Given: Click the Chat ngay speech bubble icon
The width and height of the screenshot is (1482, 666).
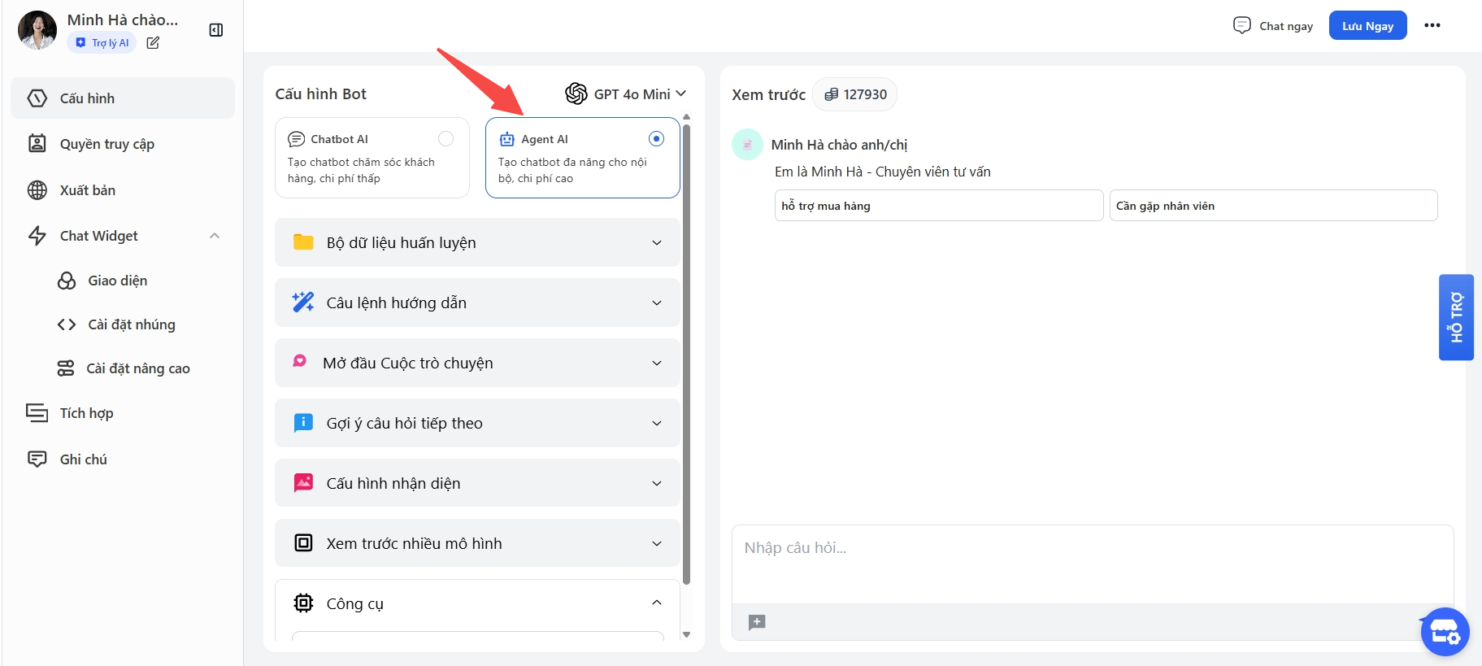Looking at the screenshot, I should [x=1241, y=25].
